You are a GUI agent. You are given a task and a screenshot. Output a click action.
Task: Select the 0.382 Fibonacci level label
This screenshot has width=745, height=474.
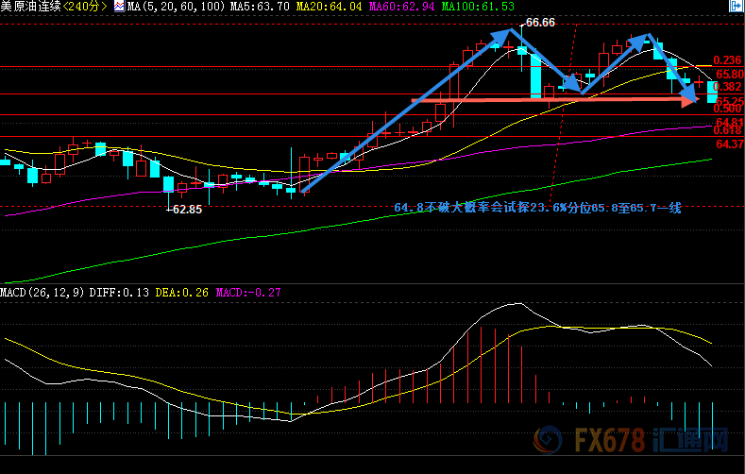728,86
